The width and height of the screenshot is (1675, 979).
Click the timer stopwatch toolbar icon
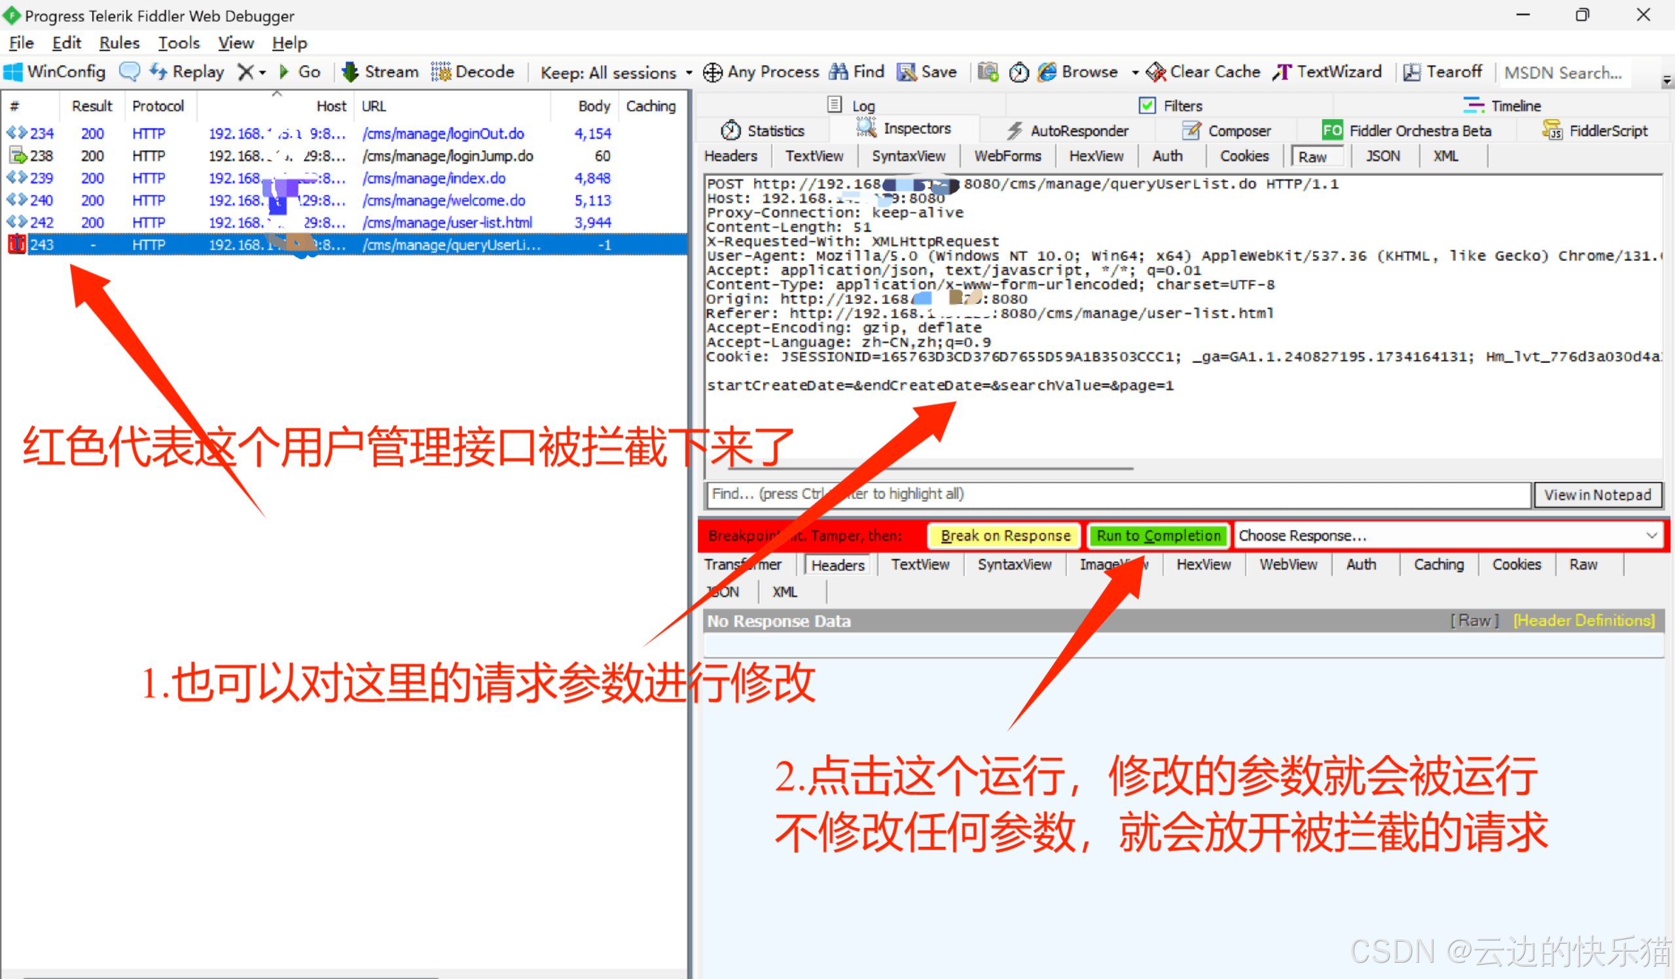coord(1018,72)
